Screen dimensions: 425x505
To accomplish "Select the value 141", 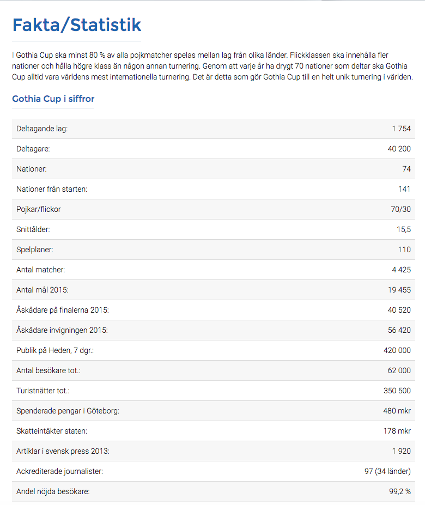I will [x=404, y=189].
